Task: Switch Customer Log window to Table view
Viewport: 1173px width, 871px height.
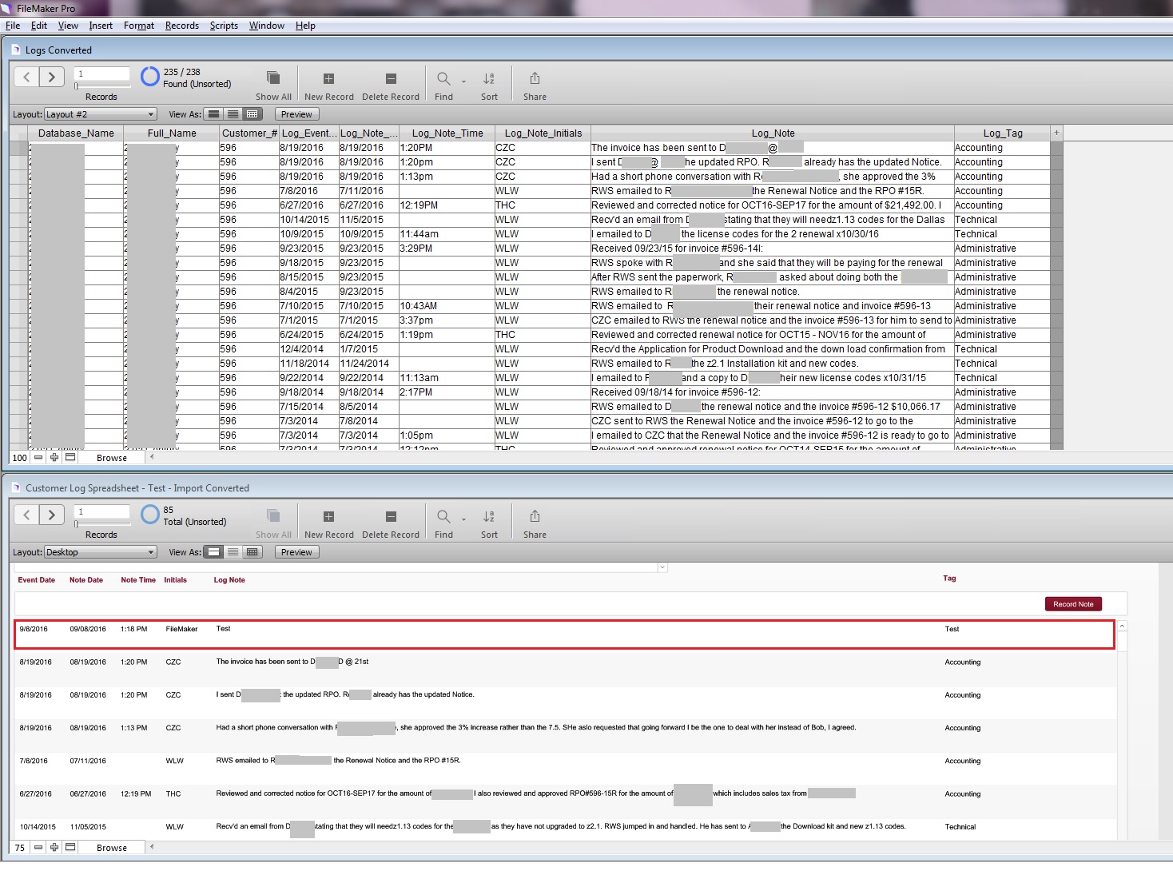Action: 252,552
